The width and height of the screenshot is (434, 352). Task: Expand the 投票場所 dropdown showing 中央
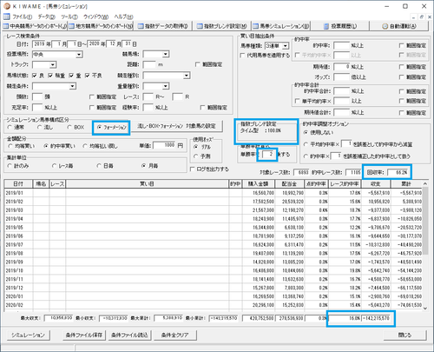pos(79,55)
